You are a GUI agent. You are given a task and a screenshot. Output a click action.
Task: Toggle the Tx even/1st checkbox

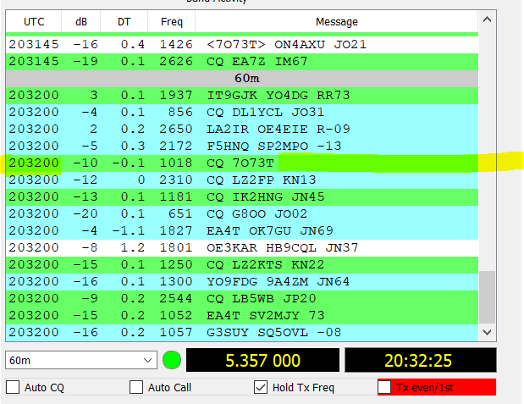point(385,388)
